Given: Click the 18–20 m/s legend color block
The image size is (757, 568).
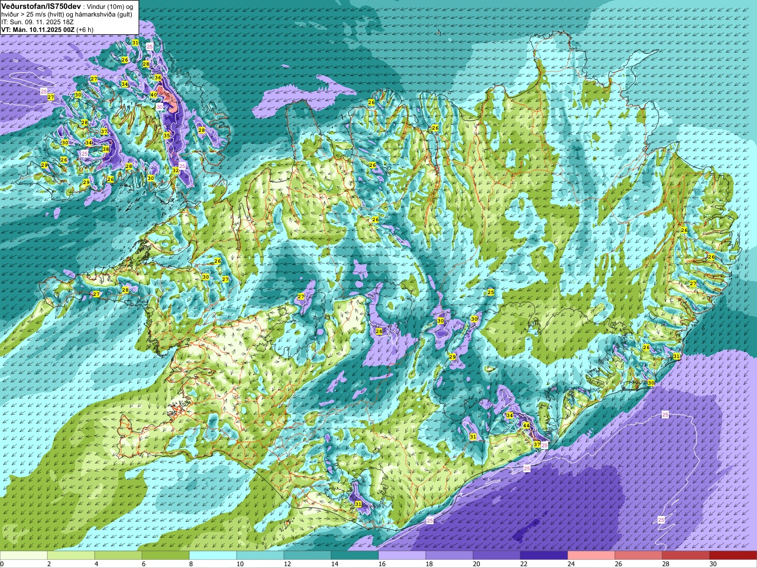Looking at the screenshot, I should 449,556.
